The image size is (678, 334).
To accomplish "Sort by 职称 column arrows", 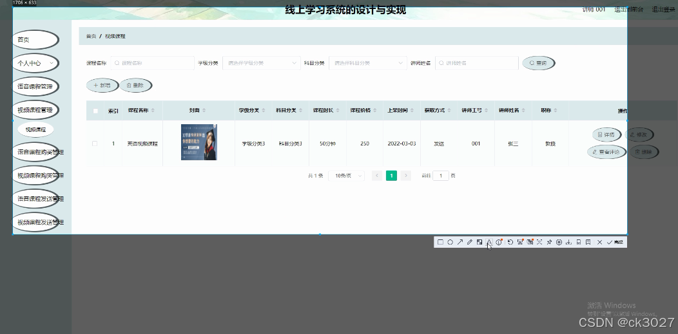I will (x=556, y=111).
